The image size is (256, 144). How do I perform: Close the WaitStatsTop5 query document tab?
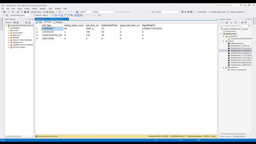[68, 19]
